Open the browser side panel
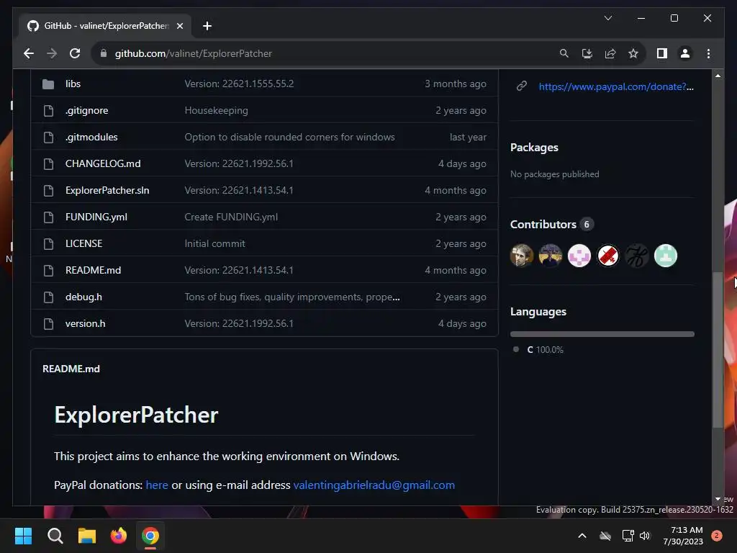 click(662, 53)
